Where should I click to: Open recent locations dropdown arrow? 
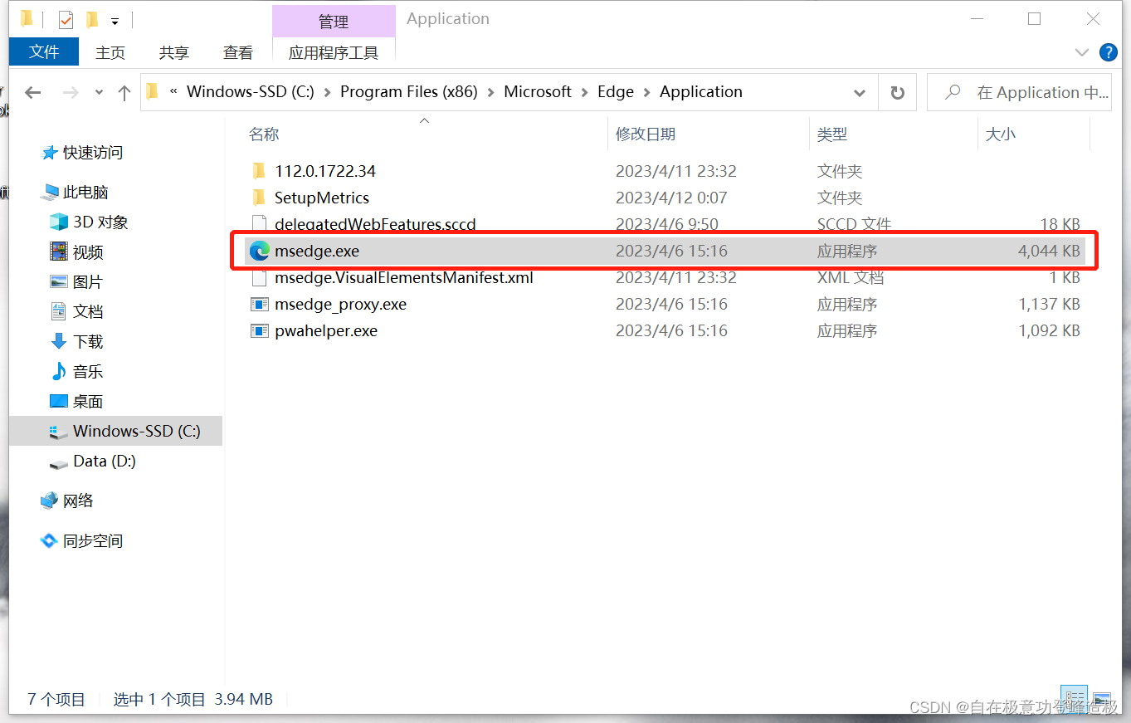tap(99, 93)
